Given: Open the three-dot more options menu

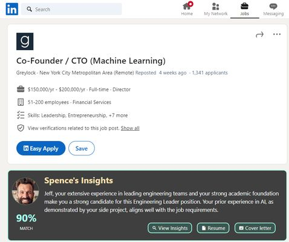Looking at the screenshot, I should tap(277, 34).
